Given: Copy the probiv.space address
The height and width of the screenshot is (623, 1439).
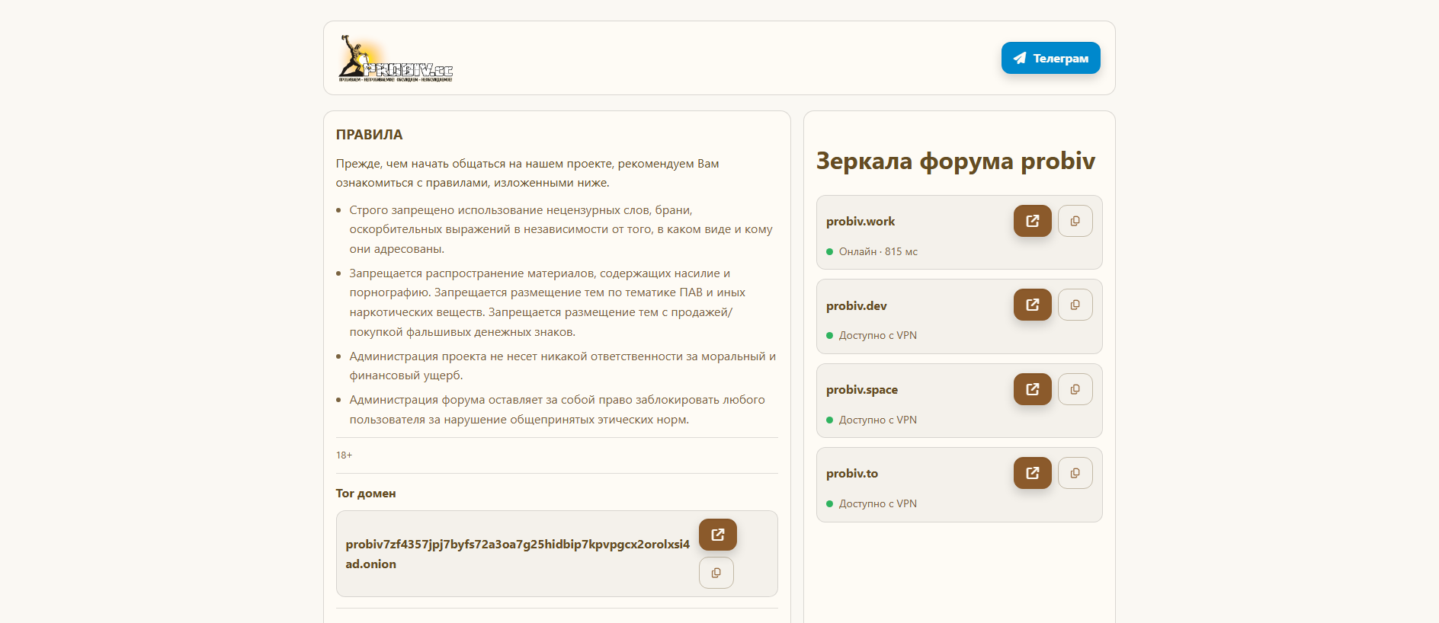Looking at the screenshot, I should pos(1075,389).
